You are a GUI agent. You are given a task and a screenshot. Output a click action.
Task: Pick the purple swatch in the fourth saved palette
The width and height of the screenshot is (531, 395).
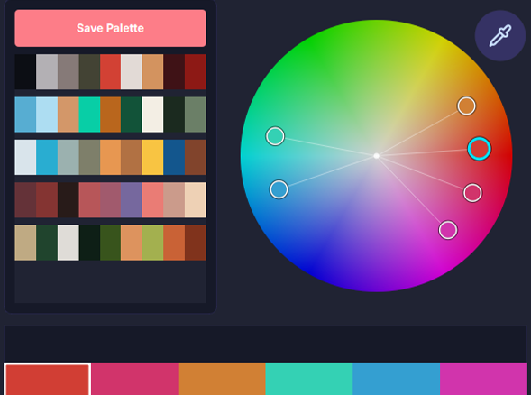point(132,200)
